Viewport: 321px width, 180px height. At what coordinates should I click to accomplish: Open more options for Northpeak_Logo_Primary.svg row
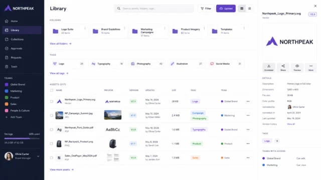pyautogui.click(x=248, y=101)
